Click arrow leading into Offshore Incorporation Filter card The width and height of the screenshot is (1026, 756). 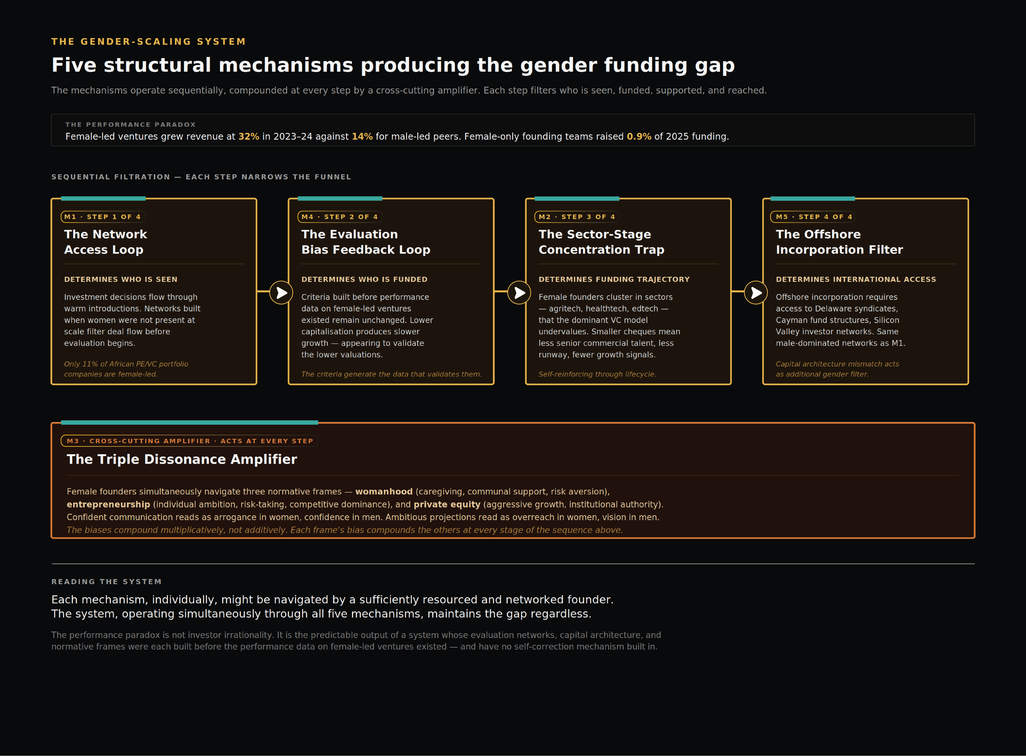tap(756, 292)
